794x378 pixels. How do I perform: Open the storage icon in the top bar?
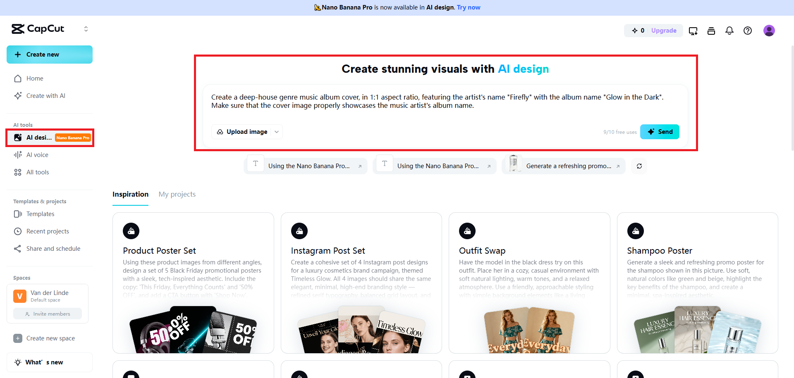click(x=711, y=31)
